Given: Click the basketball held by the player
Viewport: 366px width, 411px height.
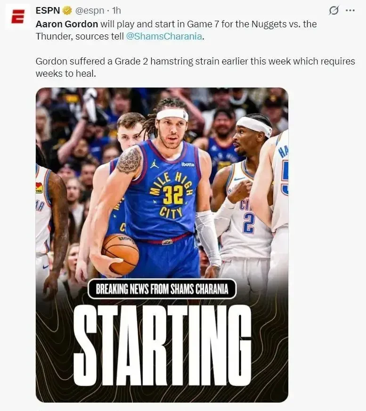Looking at the screenshot, I should pyautogui.click(x=120, y=254).
